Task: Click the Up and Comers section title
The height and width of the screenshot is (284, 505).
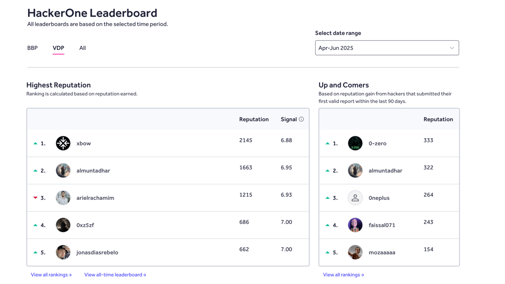Action: [x=344, y=85]
